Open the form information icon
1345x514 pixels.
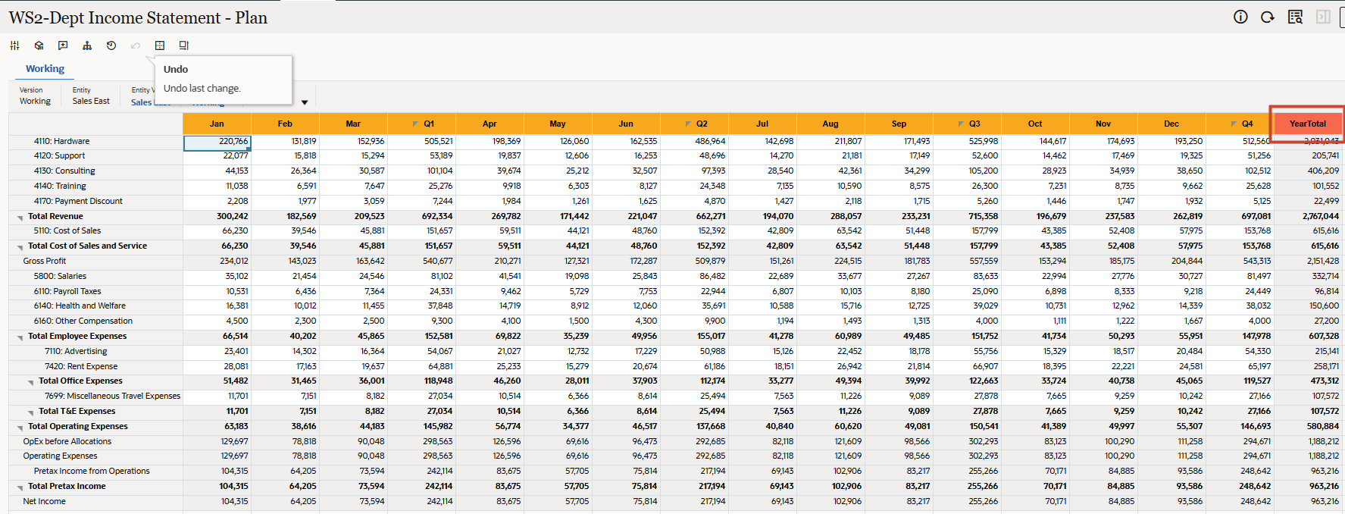(1240, 17)
